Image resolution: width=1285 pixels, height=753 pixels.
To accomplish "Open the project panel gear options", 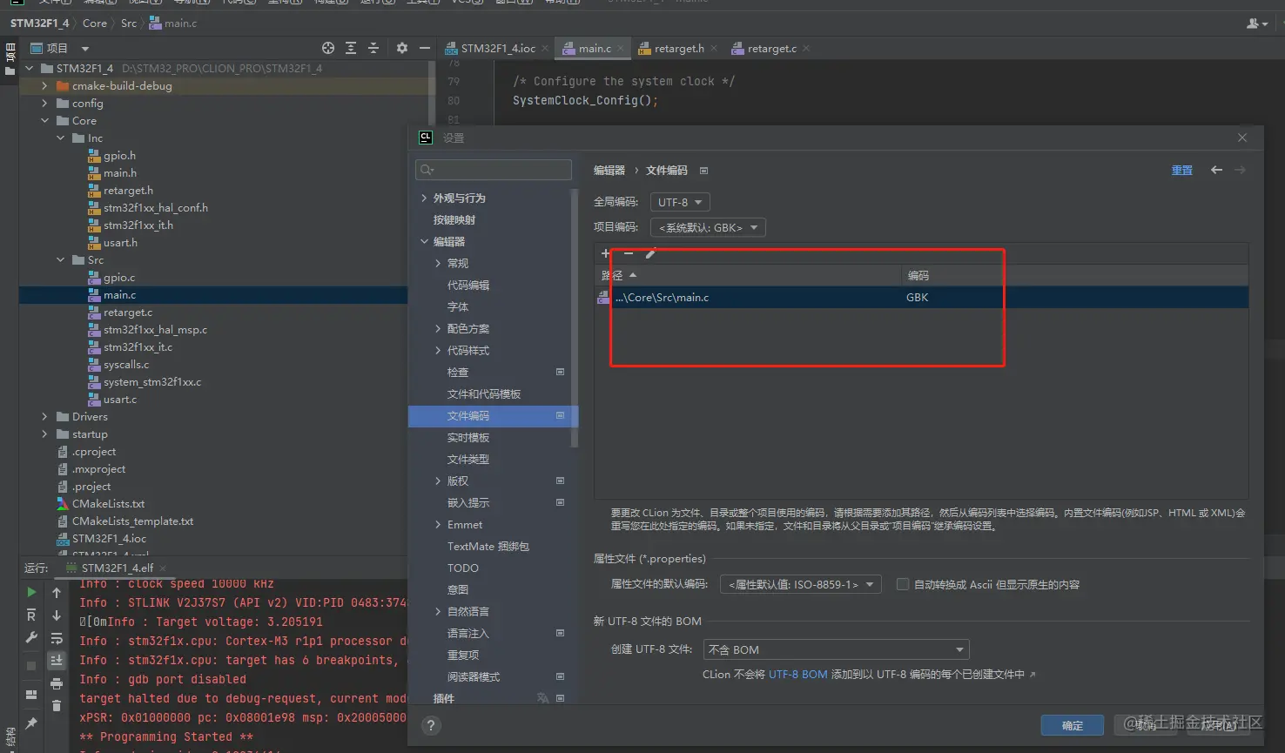I will point(402,48).
